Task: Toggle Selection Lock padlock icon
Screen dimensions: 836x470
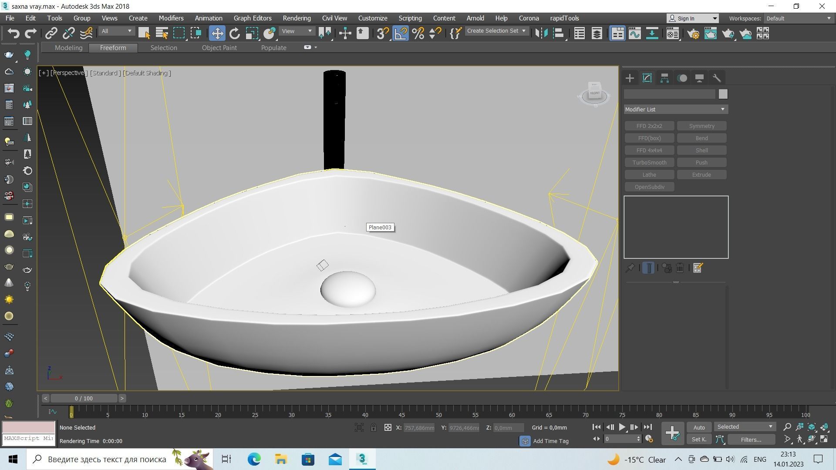Action: (374, 427)
